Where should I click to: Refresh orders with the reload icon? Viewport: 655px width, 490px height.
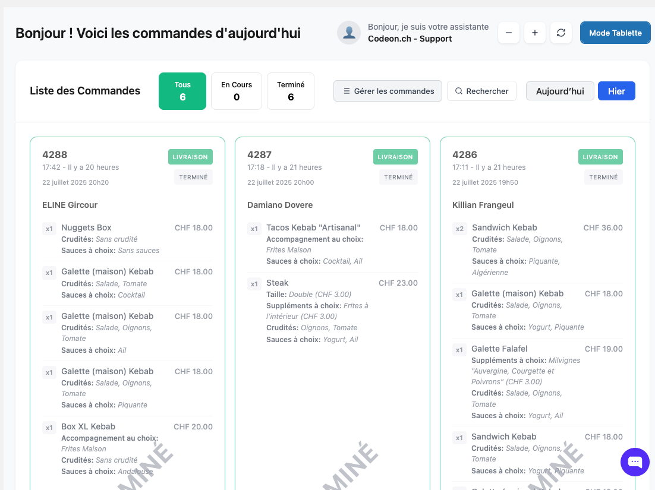pyautogui.click(x=561, y=33)
